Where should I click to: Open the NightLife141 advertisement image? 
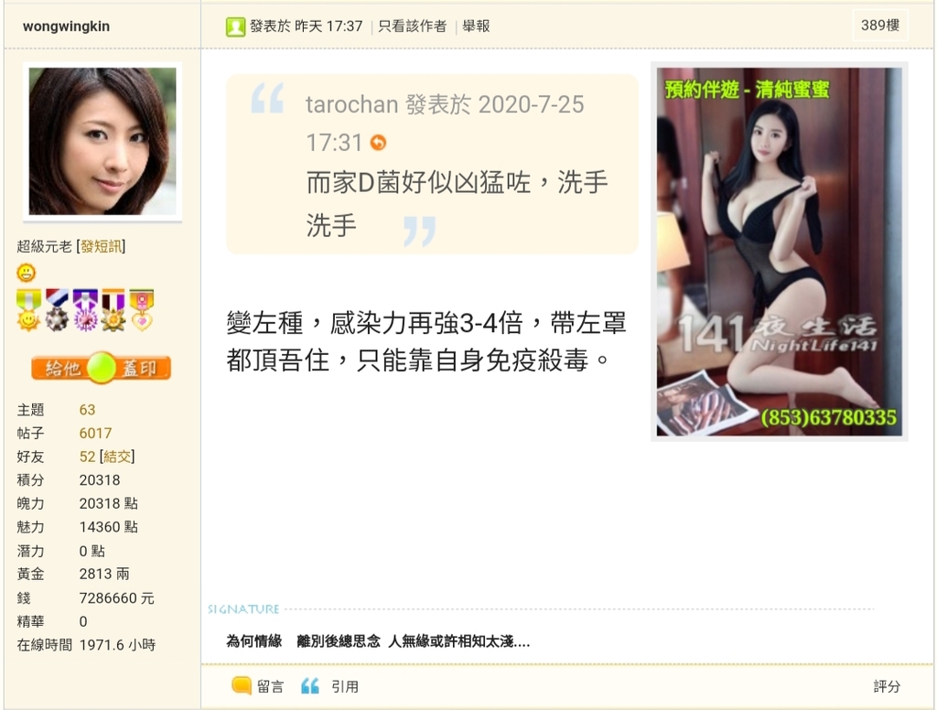[780, 252]
